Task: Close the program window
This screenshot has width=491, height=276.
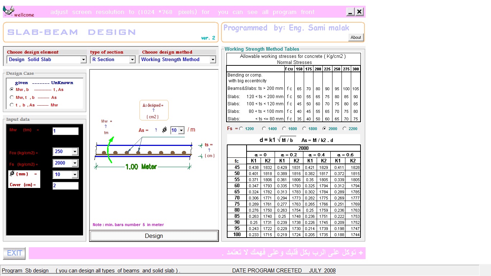Action: point(359,12)
